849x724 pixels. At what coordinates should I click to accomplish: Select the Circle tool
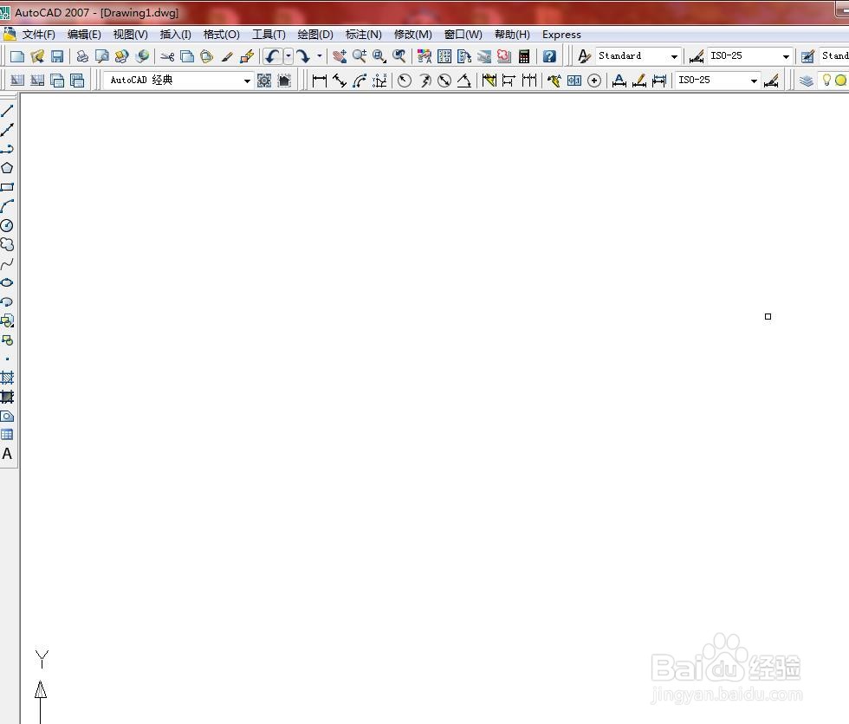coord(7,225)
